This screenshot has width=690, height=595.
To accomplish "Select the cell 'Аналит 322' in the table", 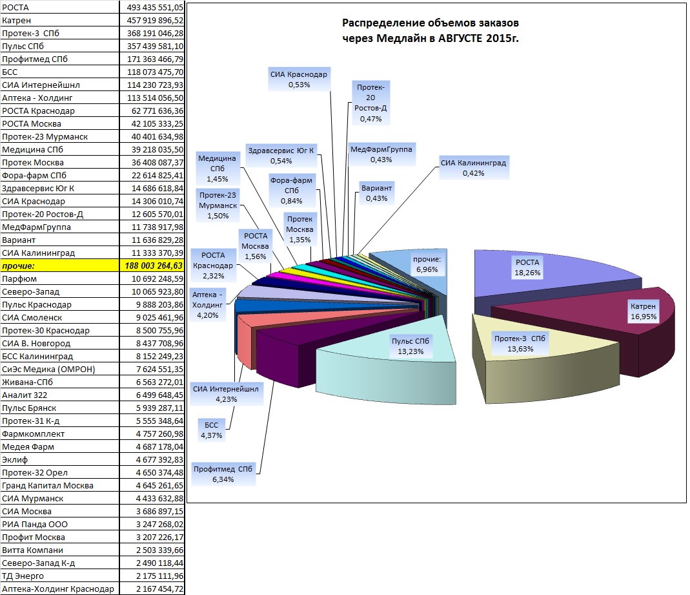I will click(x=60, y=395).
